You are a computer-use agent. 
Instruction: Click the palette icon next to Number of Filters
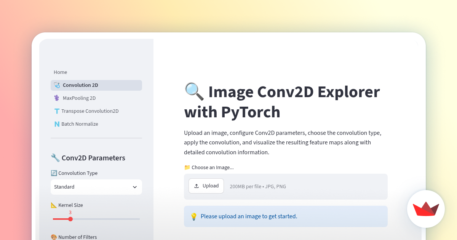pos(54,237)
